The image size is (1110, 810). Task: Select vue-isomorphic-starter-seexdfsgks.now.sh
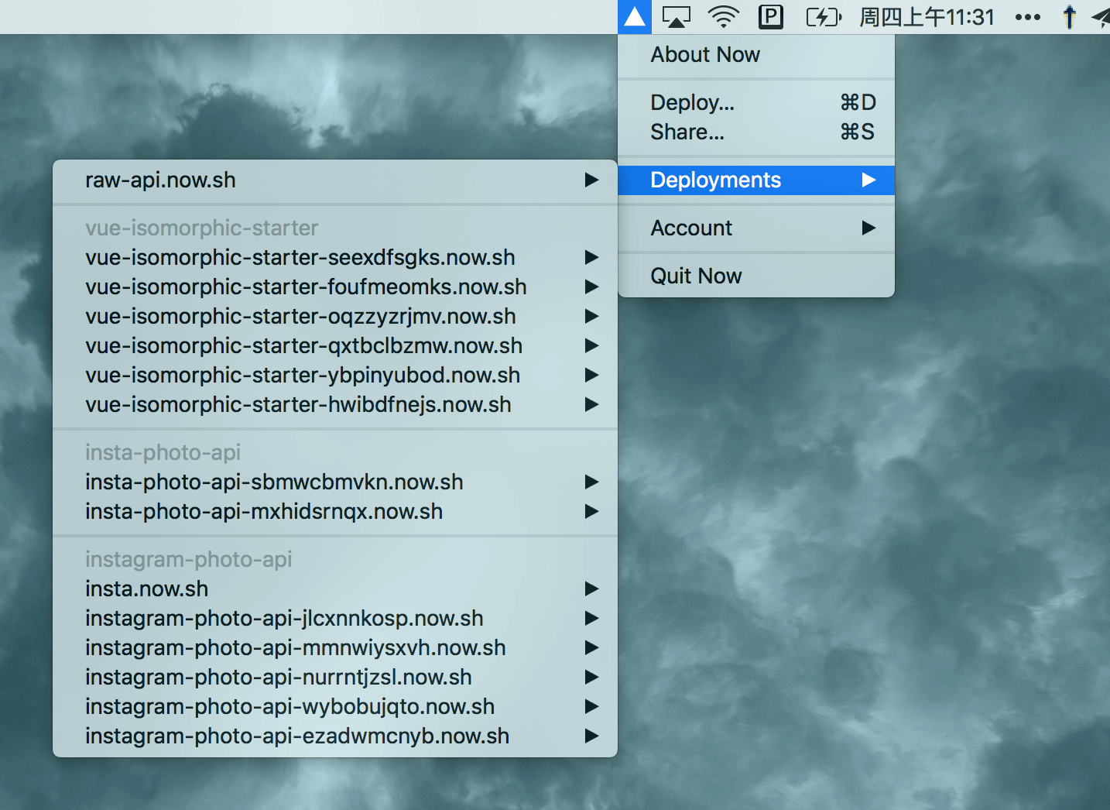click(x=335, y=258)
